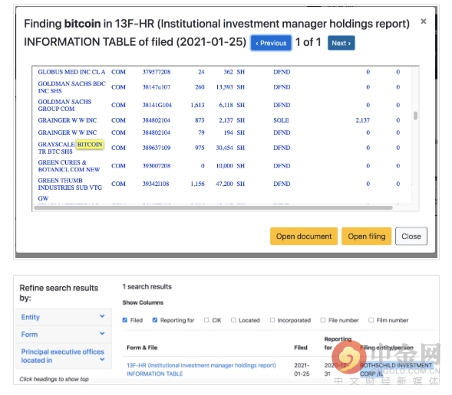Click the SOLE discretion cell
The height and width of the screenshot is (395, 452).
point(281,120)
